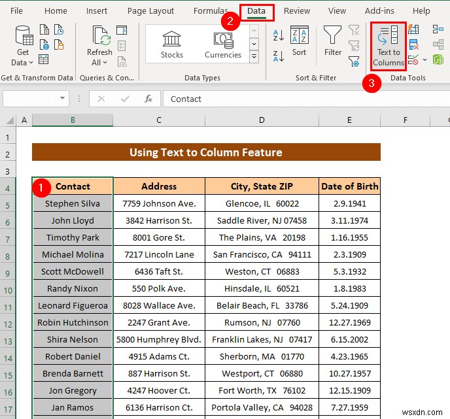Image resolution: width=450 pixels, height=419 pixels.
Task: Expand the Data Validation dropdown arrow
Action: tap(424, 59)
